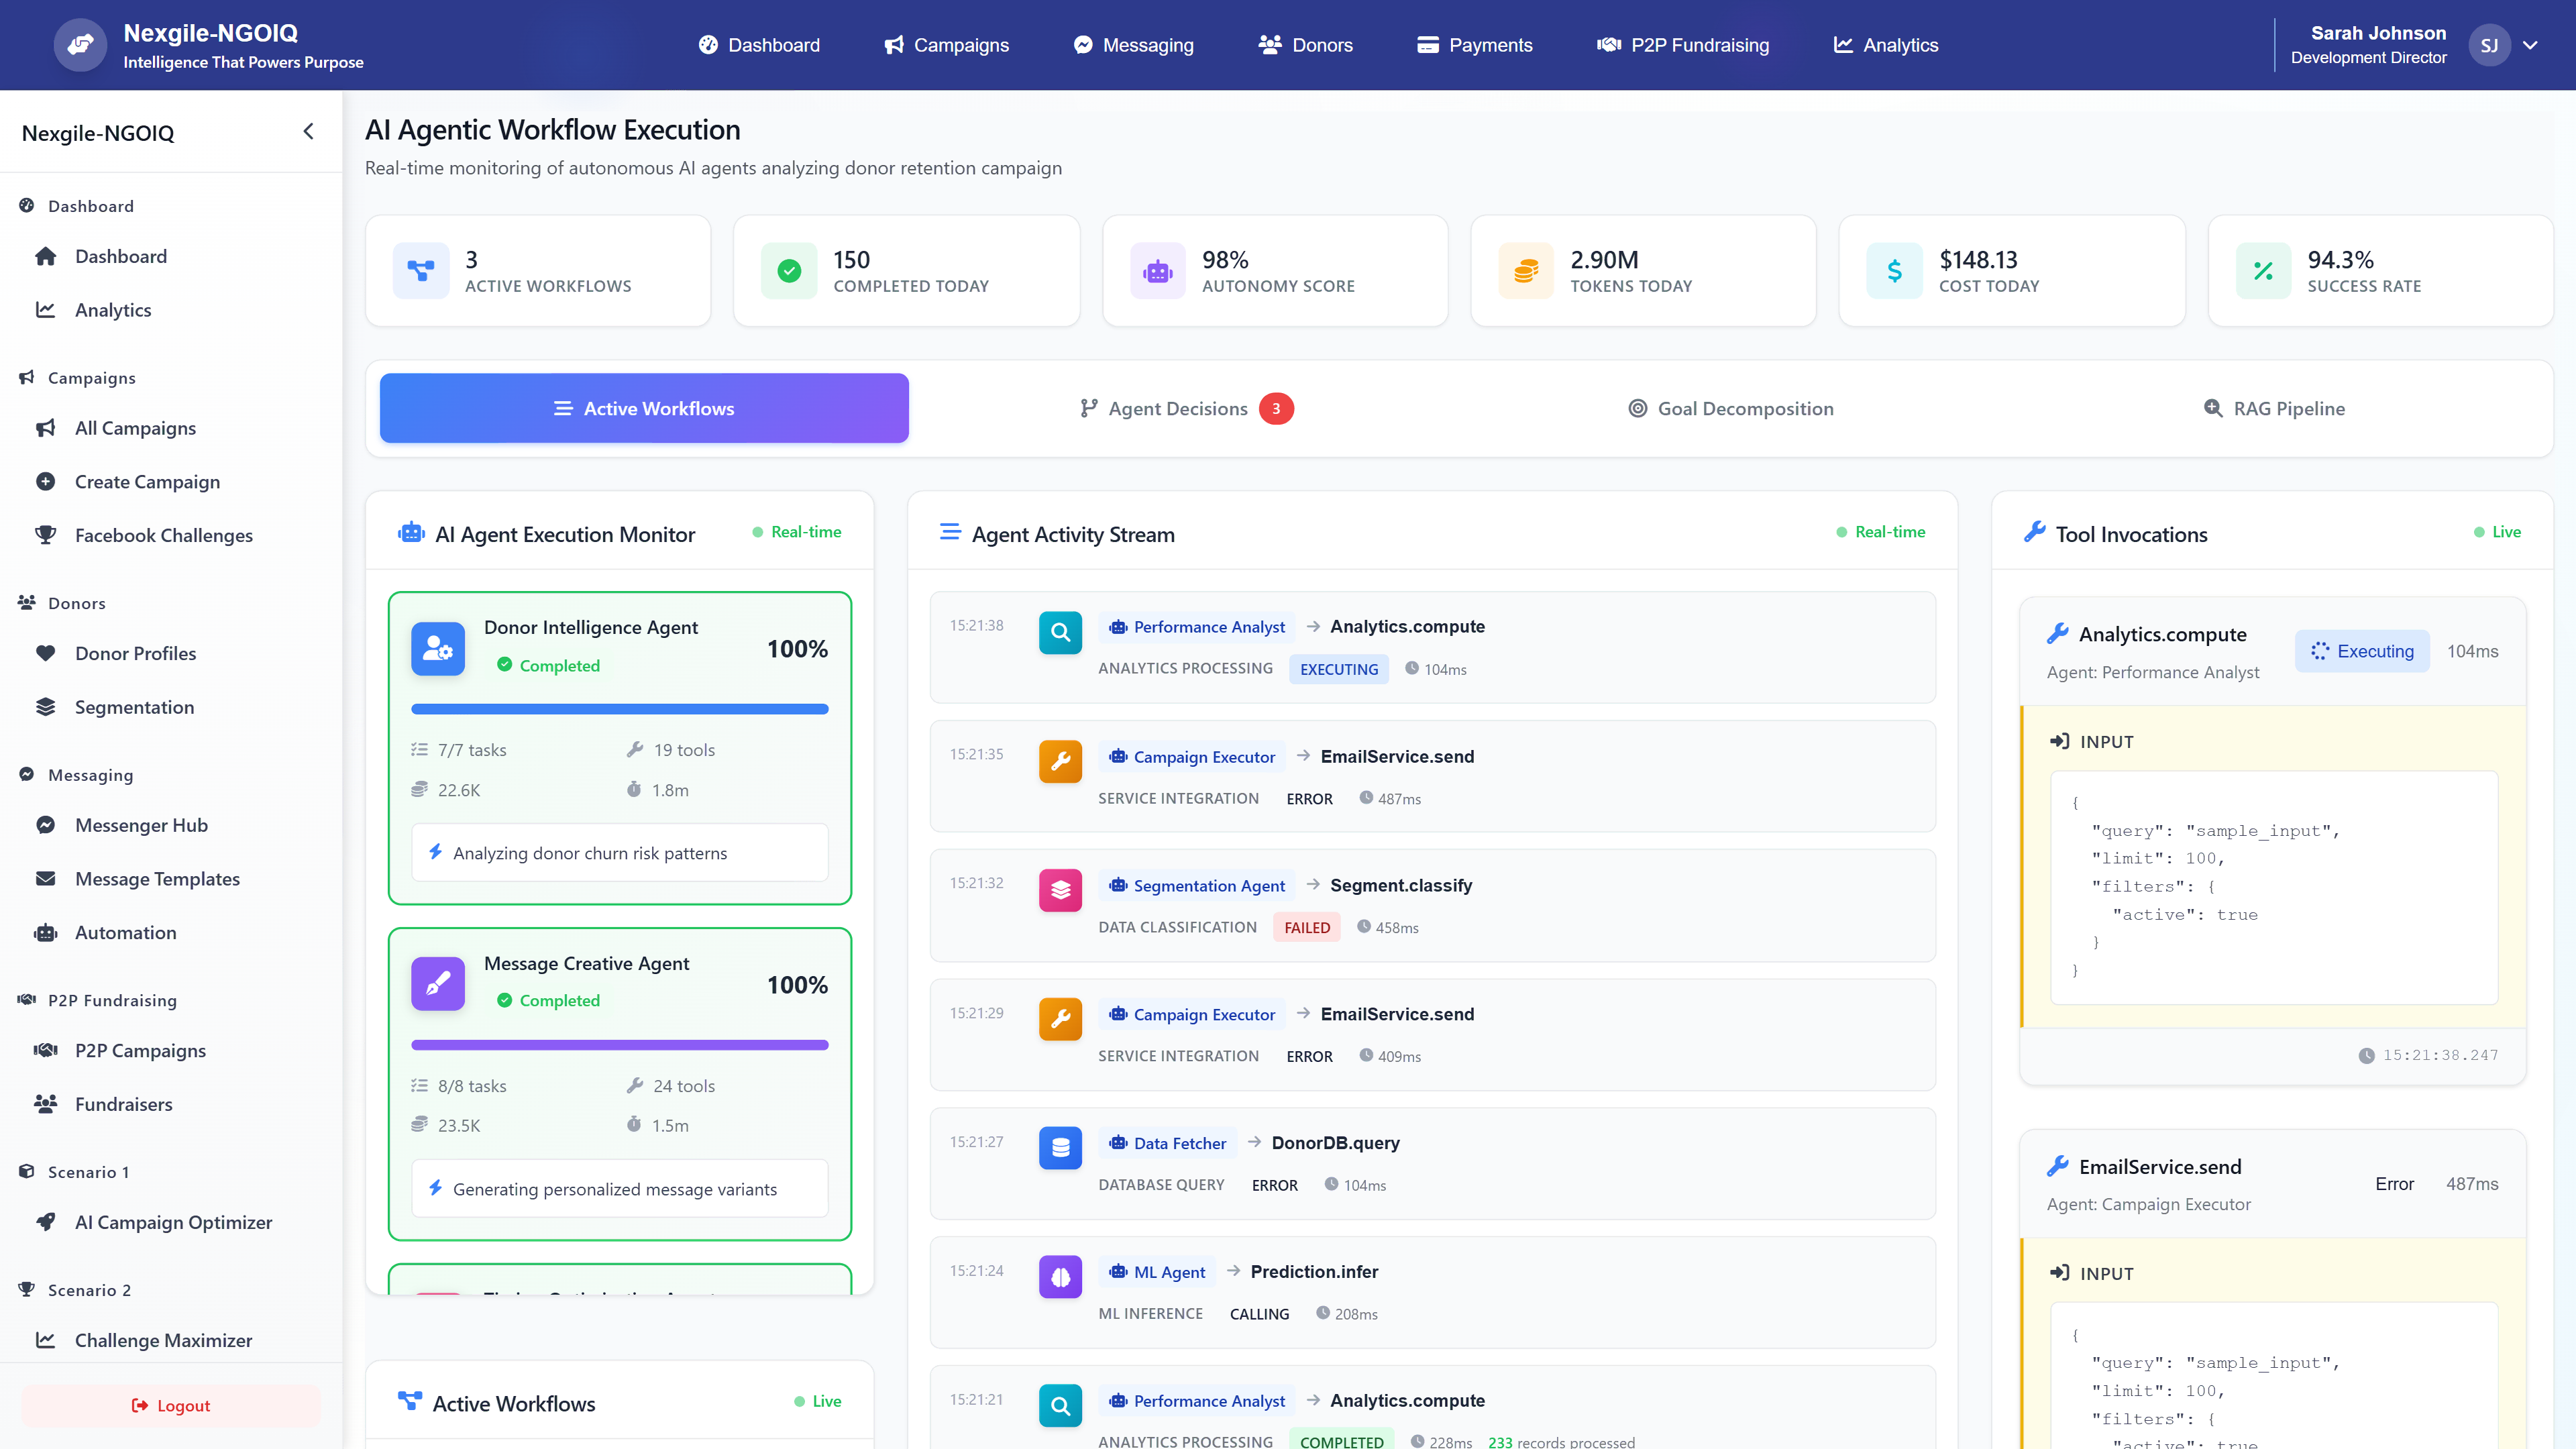Open the user profile dropdown arrow
Image resolution: width=2576 pixels, height=1449 pixels.
click(x=2531, y=45)
